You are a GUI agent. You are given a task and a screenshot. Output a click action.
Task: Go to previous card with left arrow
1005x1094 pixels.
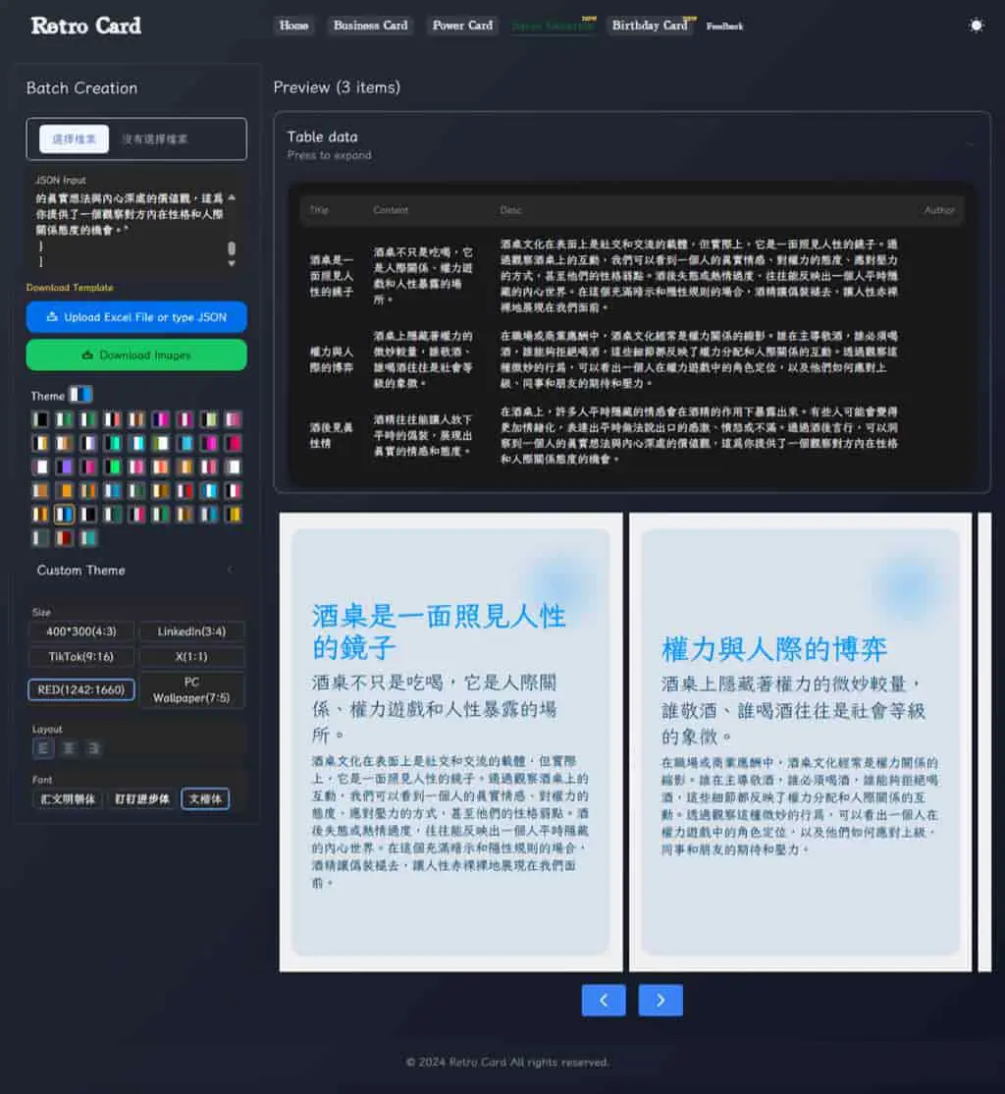pos(604,1000)
